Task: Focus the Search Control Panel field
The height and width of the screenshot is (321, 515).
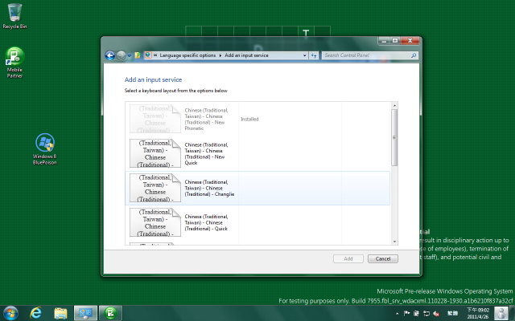Action: (x=370, y=55)
